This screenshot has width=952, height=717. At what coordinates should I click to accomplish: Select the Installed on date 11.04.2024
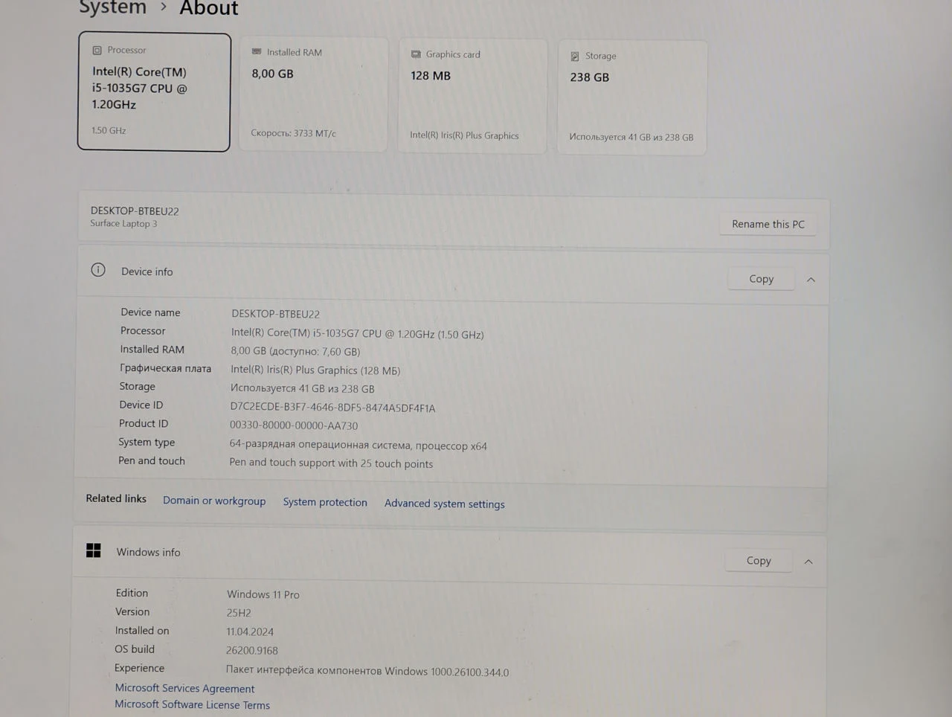click(250, 631)
